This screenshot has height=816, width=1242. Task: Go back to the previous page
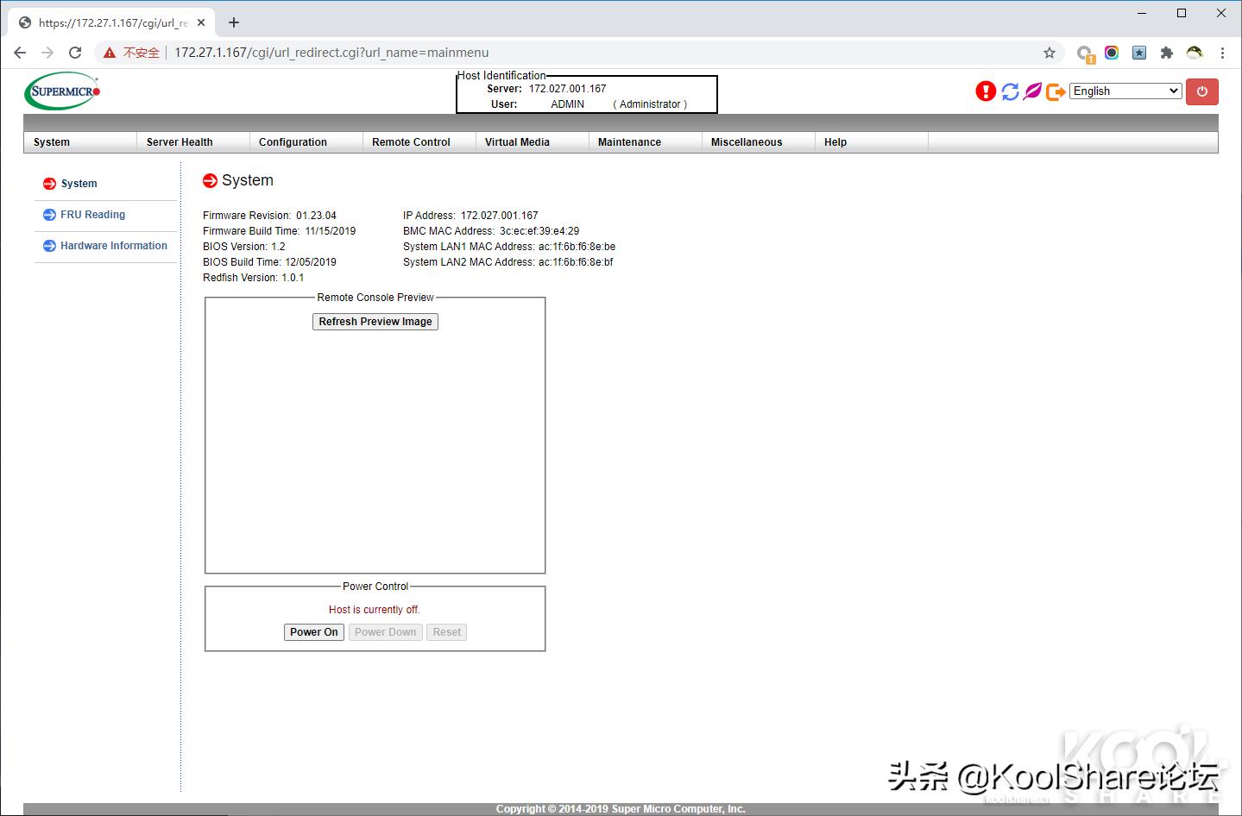[20, 53]
